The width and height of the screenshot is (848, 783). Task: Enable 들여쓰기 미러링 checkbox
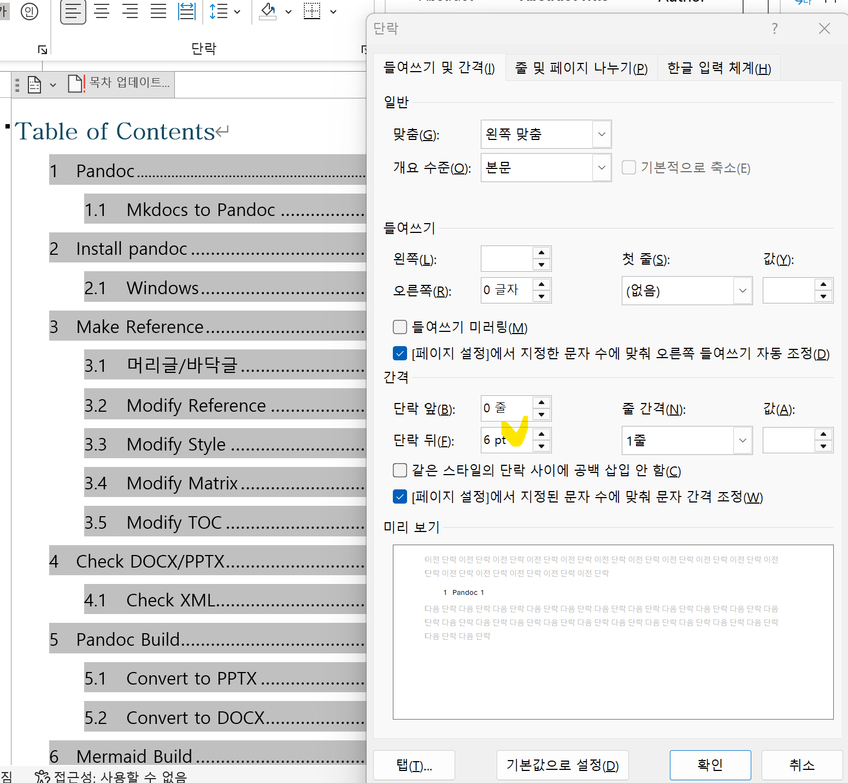(400, 327)
